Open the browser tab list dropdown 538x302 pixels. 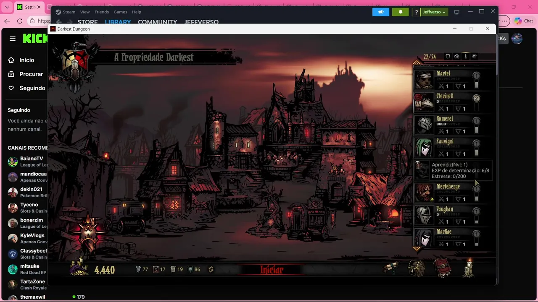click(7, 7)
